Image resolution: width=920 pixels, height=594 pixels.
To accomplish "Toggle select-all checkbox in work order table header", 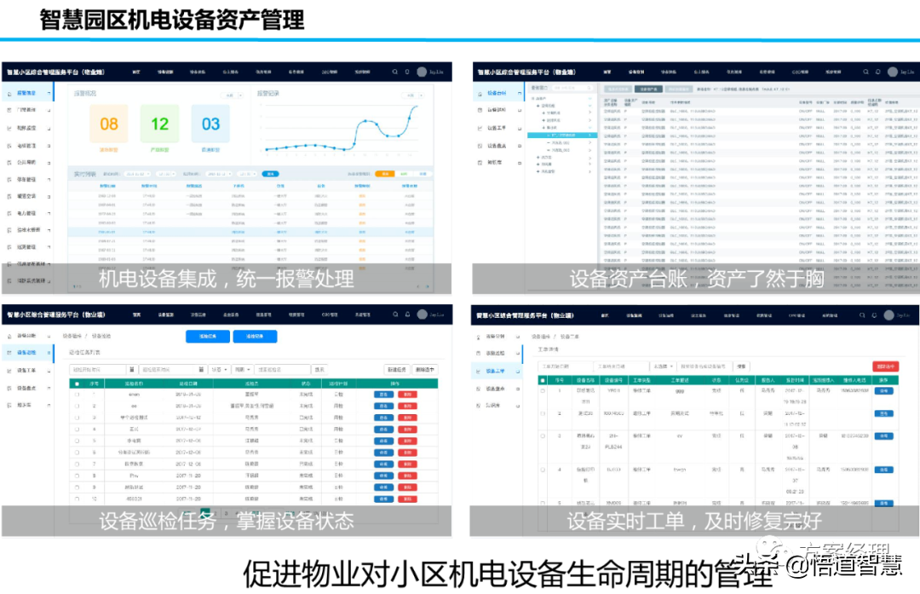I will coord(542,380).
